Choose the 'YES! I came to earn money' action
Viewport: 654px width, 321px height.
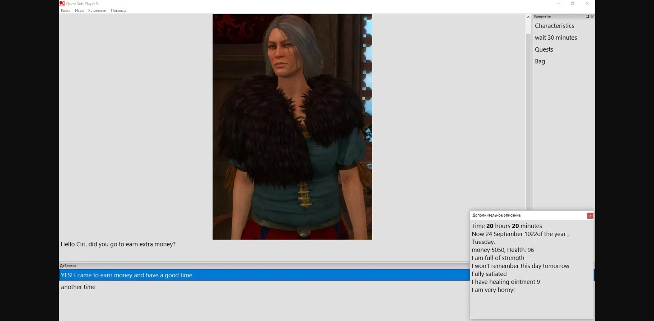(x=127, y=275)
